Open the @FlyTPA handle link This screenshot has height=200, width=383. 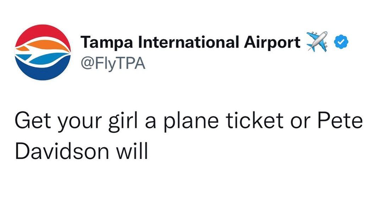tap(113, 64)
